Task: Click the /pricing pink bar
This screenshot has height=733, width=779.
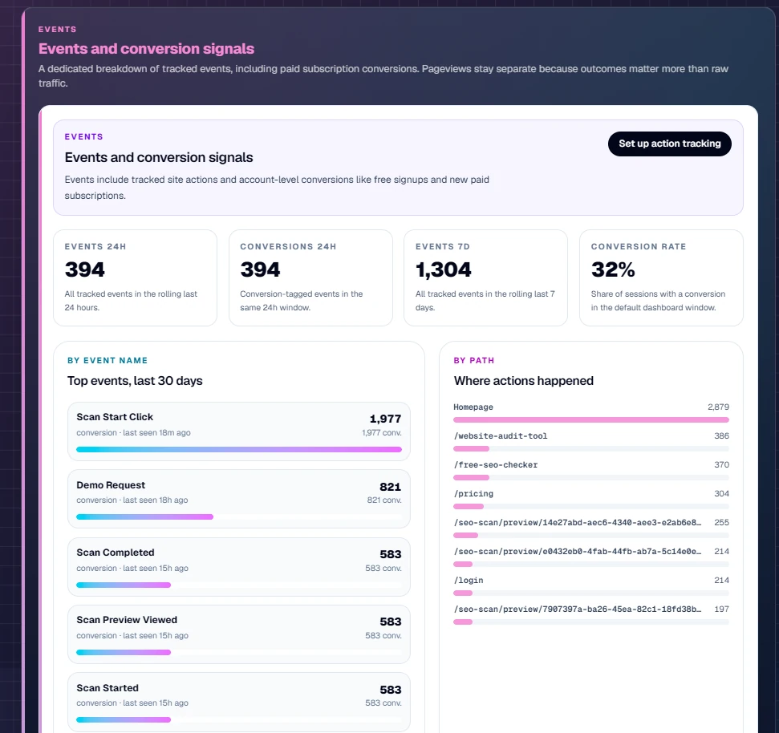Action: (468, 507)
